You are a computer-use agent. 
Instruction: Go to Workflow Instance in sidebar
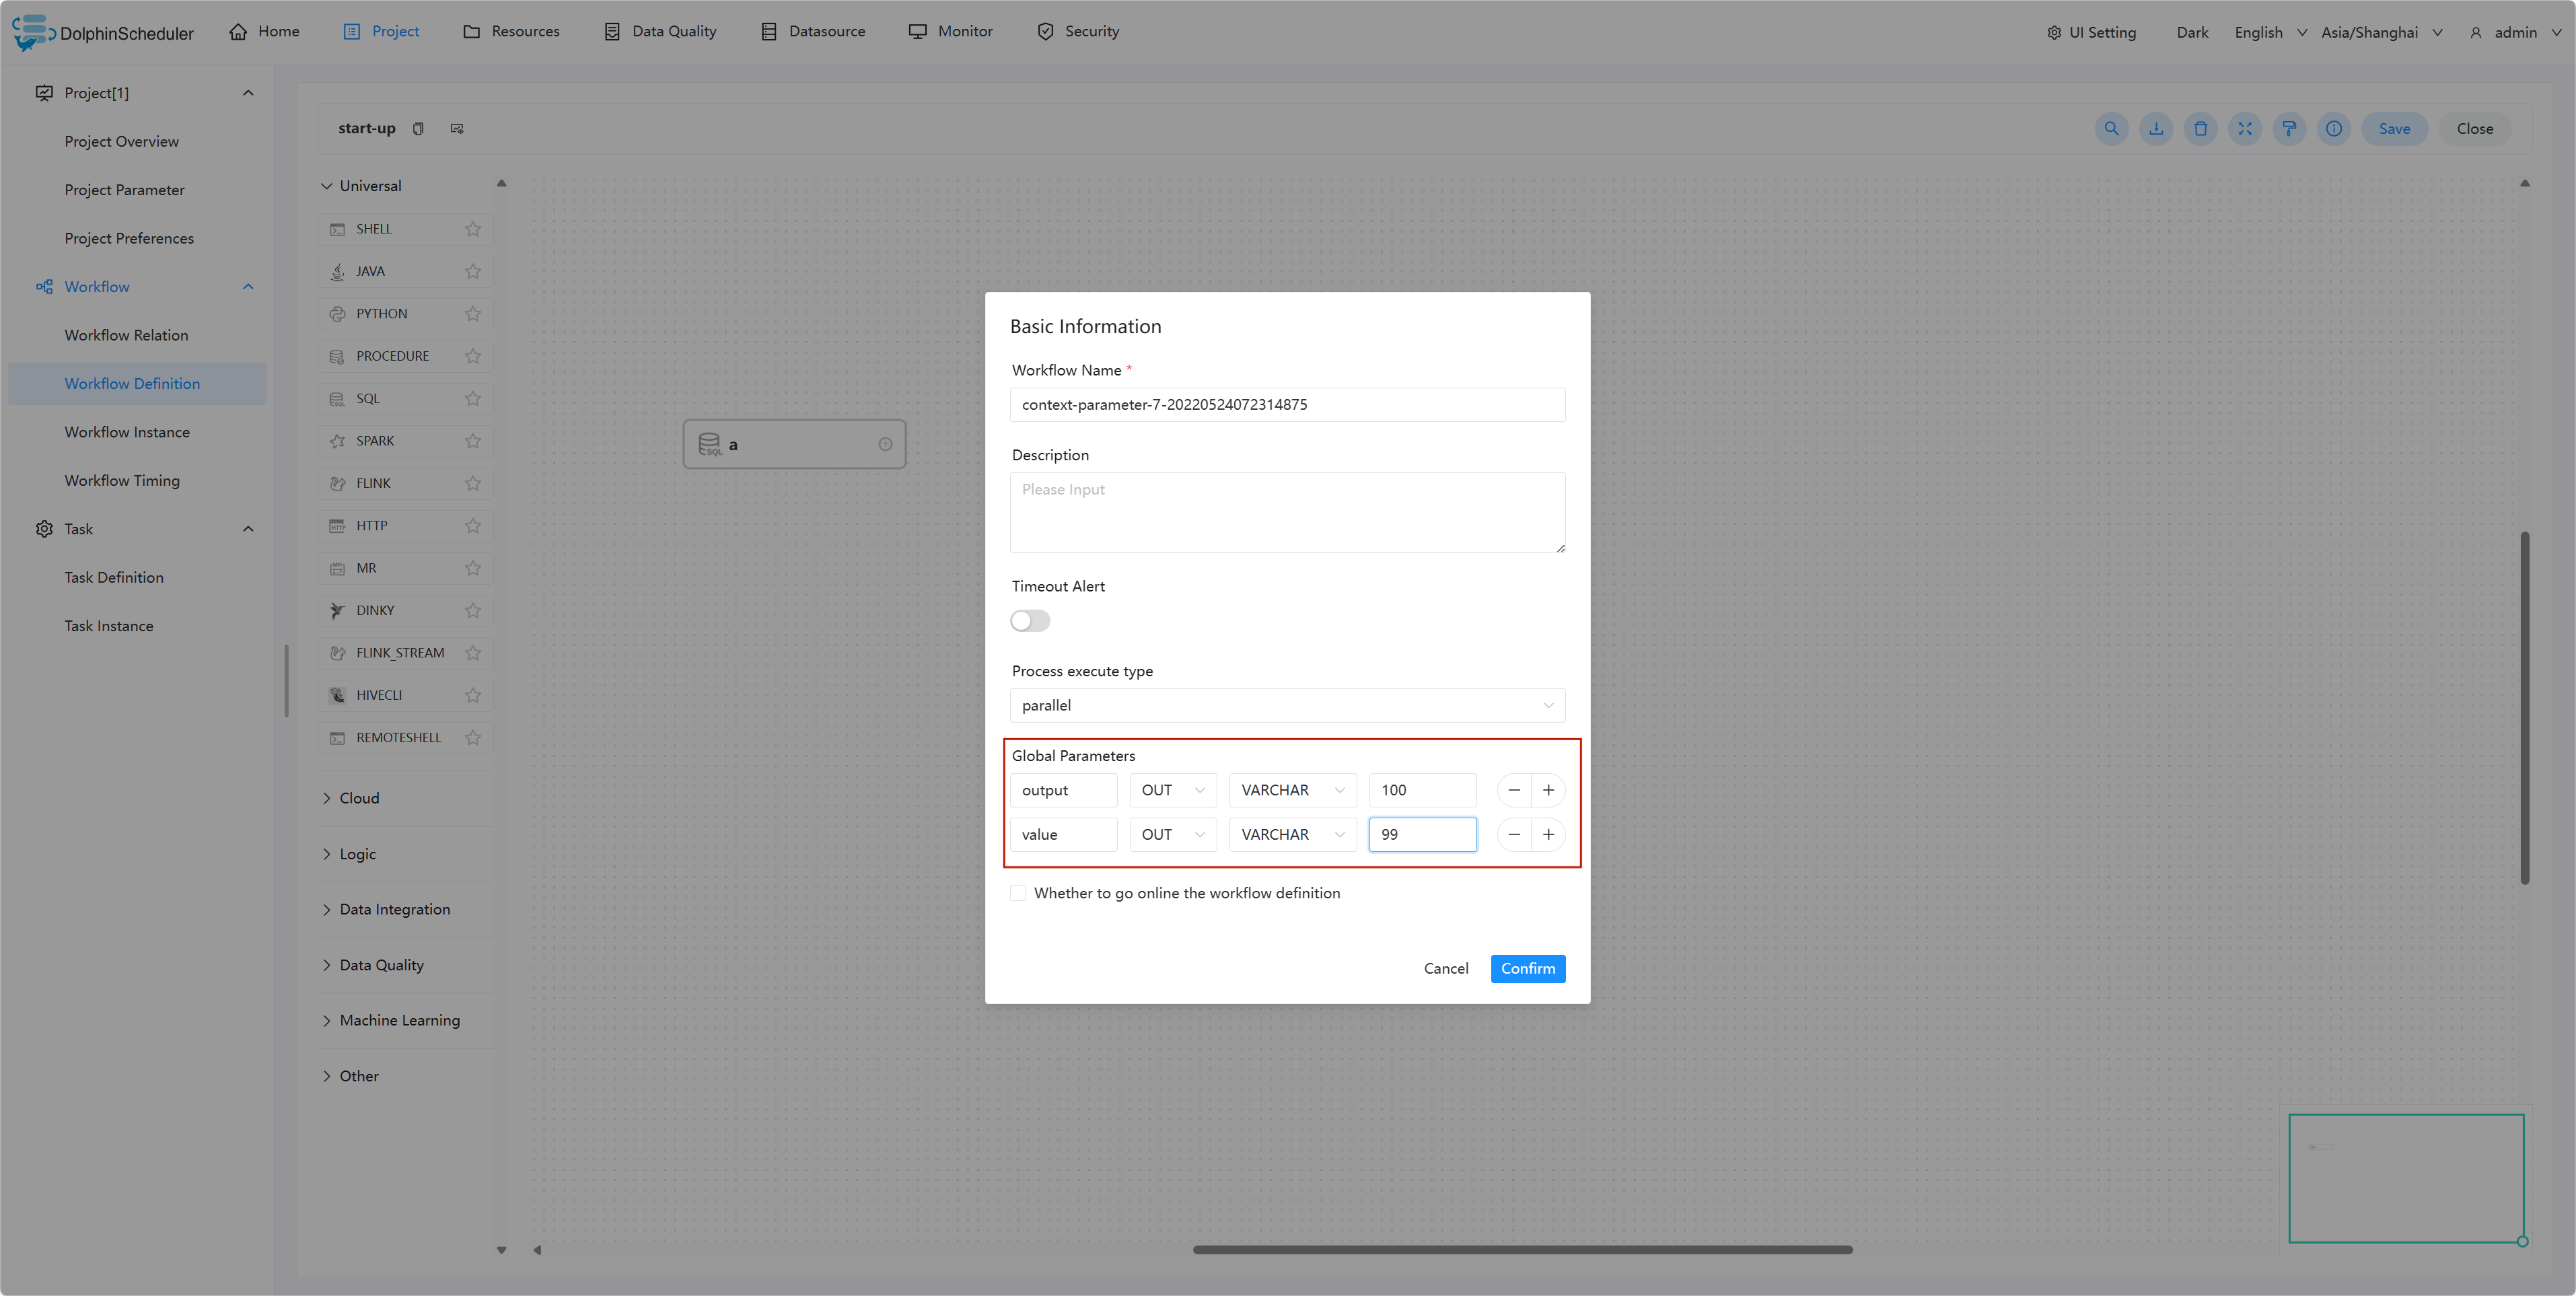127,432
